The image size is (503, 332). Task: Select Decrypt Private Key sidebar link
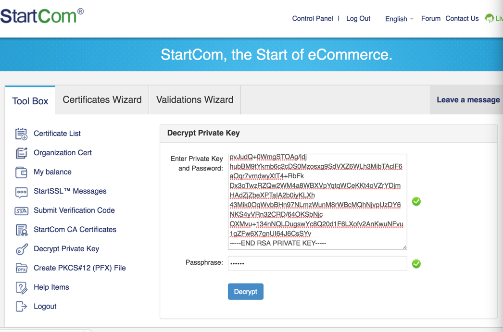point(66,249)
